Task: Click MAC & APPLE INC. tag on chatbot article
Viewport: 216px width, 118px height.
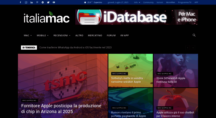Action: pyautogui.click(x=165, y=108)
